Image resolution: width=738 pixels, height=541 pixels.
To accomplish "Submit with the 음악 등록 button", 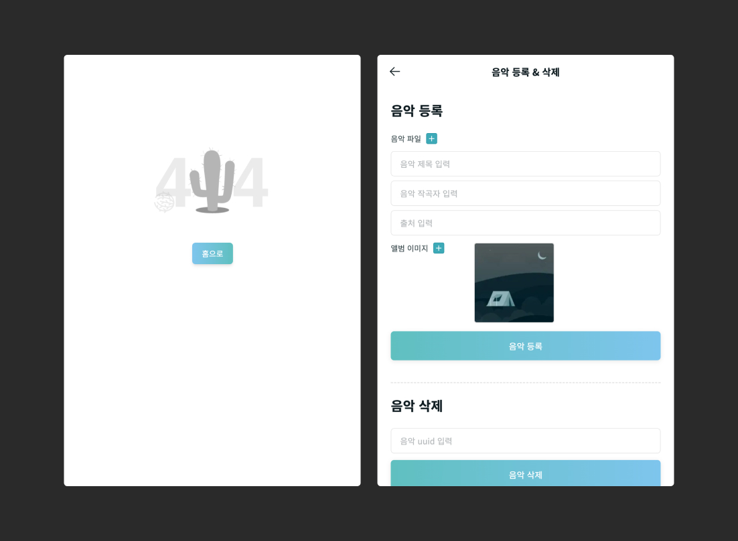I will 525,346.
